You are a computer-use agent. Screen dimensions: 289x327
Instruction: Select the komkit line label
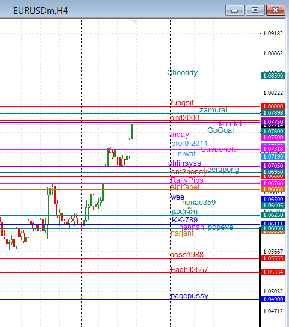pos(230,124)
